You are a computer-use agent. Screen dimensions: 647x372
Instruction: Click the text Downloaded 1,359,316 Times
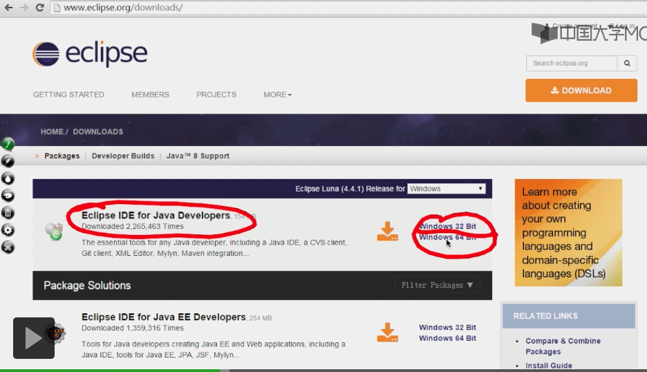tap(133, 328)
